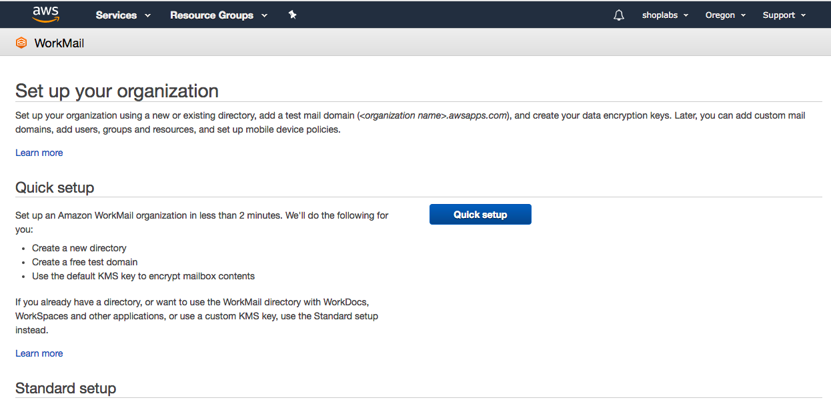Select the 'Set up your organization' heading
Screen dimensions: 831x404
click(x=117, y=91)
